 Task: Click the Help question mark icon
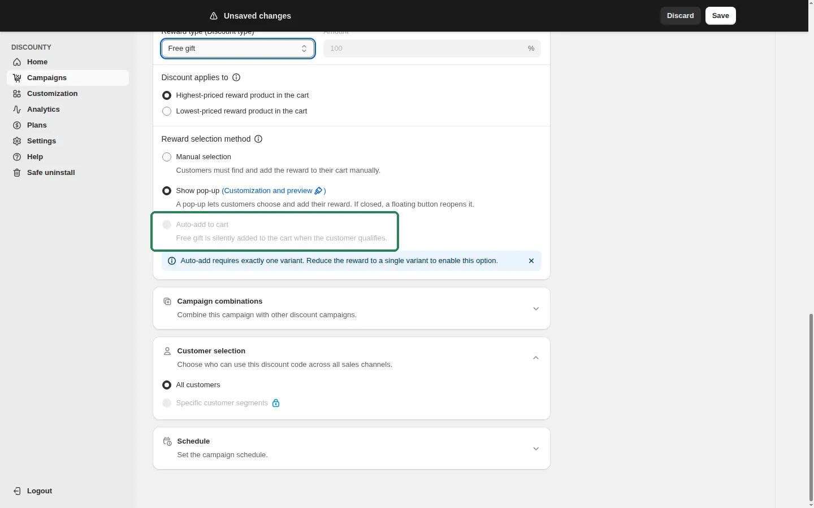[x=17, y=157]
